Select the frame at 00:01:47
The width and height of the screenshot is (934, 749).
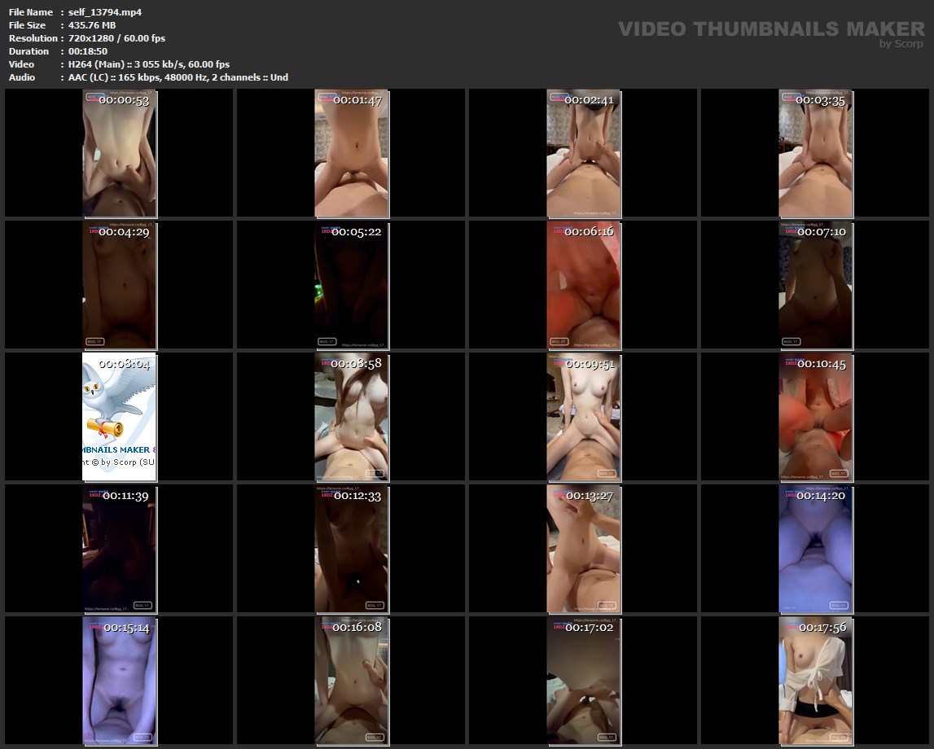coord(351,153)
